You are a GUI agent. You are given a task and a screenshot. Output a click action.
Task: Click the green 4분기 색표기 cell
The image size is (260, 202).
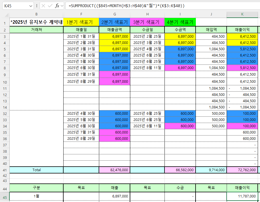(180, 22)
